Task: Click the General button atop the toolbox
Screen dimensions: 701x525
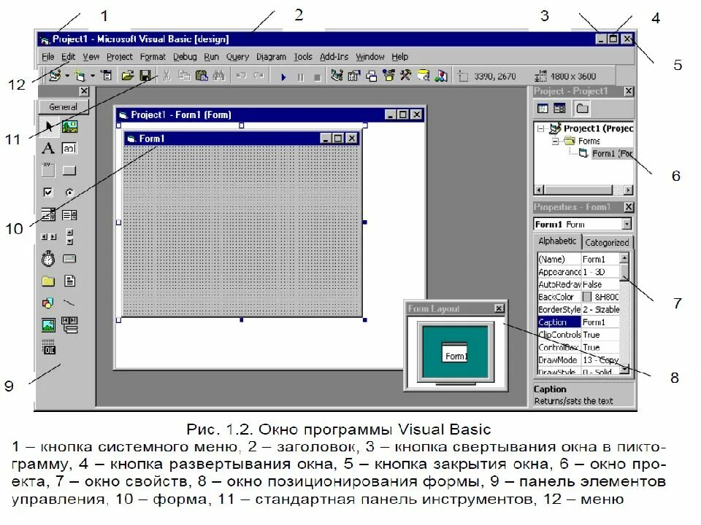Action: (63, 106)
